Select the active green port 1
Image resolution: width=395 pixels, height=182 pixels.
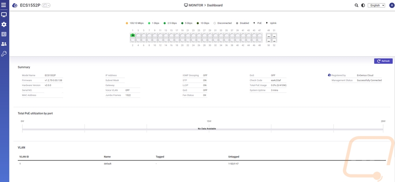pyautogui.click(x=133, y=35)
